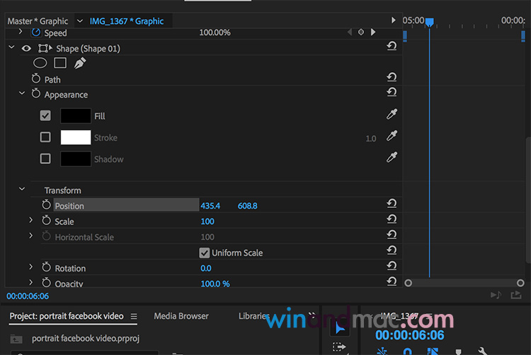Open the Fill black color swatch
531x355 pixels.
click(x=76, y=115)
